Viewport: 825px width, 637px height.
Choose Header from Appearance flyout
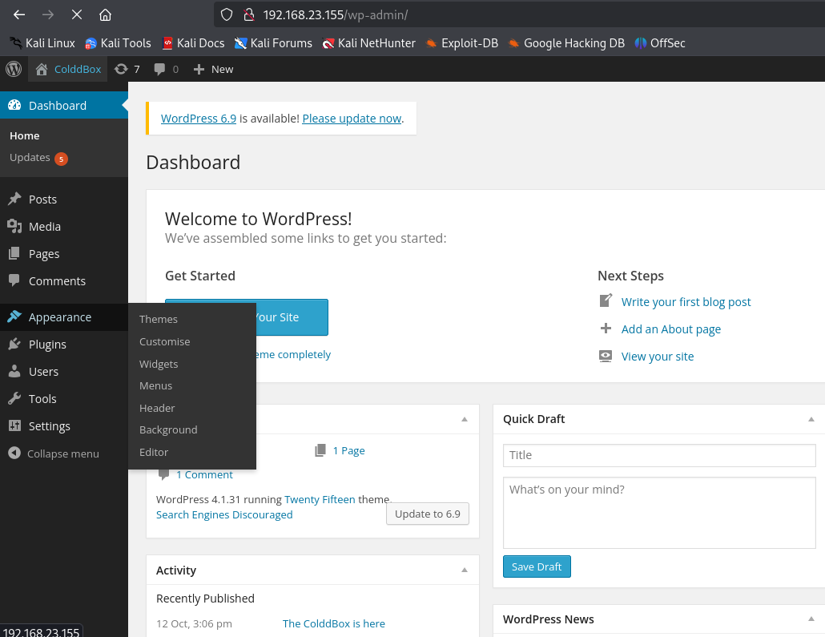(157, 409)
